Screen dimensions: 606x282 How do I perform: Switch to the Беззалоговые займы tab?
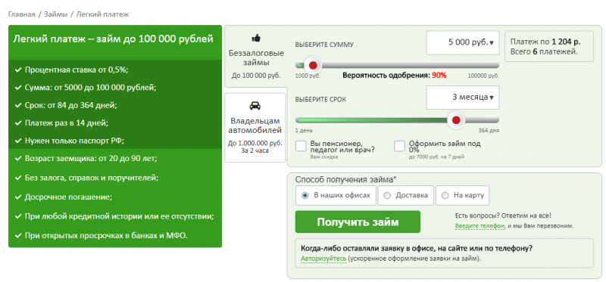[x=255, y=57]
